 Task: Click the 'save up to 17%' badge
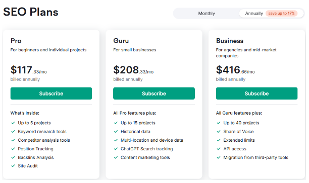point(281,14)
